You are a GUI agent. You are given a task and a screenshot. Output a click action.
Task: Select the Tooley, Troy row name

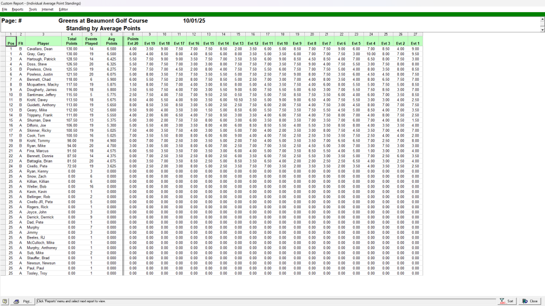coord(37,273)
